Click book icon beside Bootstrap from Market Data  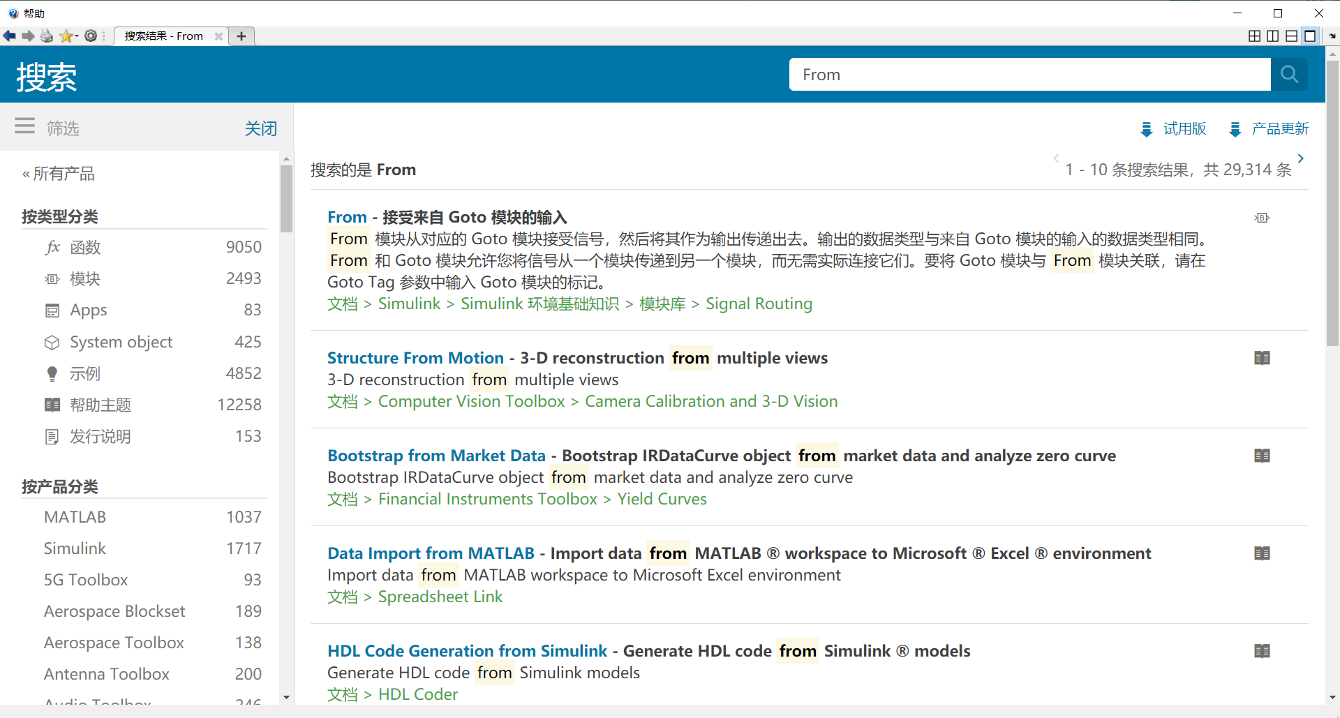[x=1262, y=456]
